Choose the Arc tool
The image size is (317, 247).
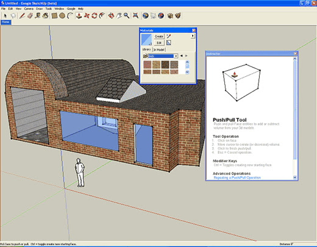pos(70,16)
